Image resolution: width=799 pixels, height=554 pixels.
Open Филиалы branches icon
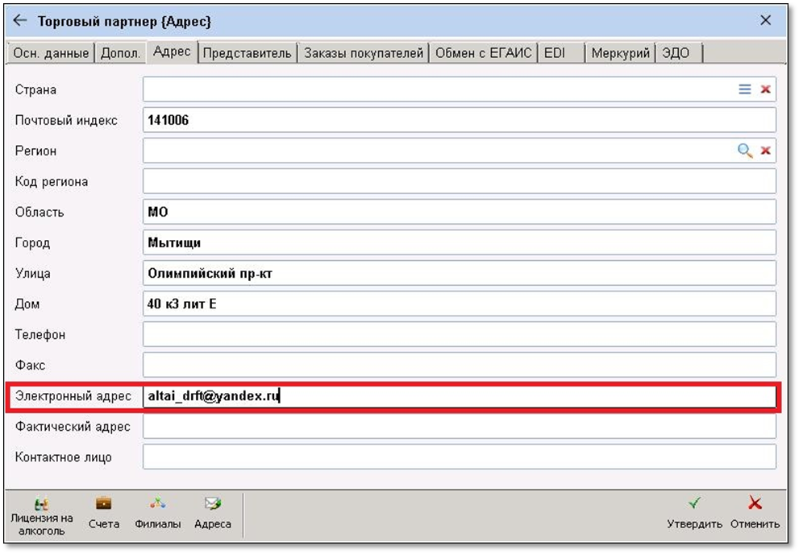pos(157,513)
